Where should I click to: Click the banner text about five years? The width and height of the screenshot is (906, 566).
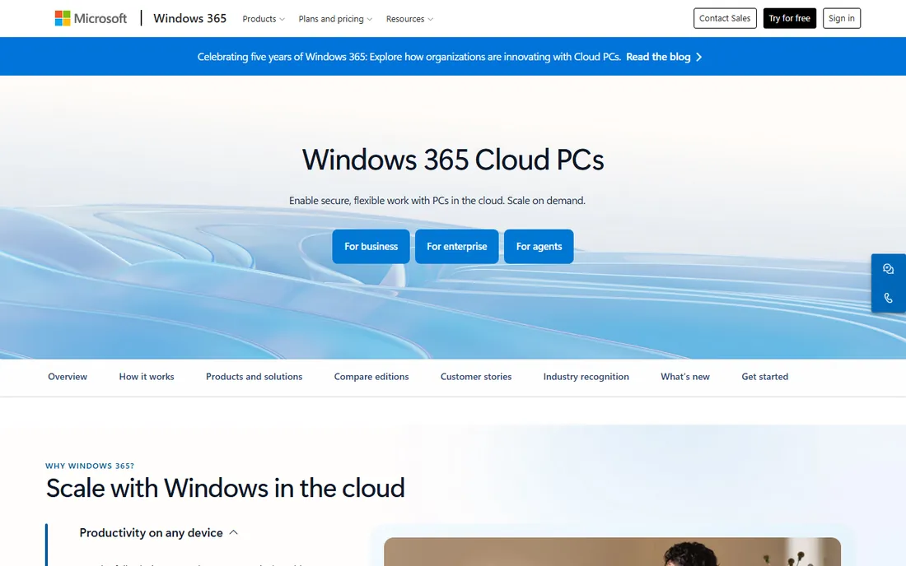(x=409, y=57)
